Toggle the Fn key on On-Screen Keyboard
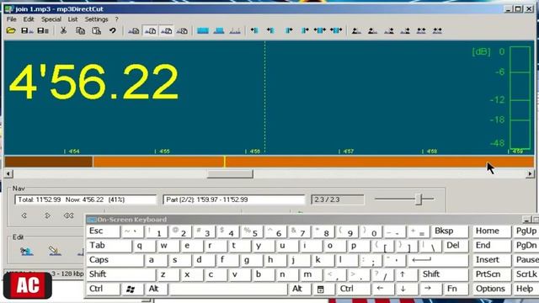Viewport: 539px width, 303px height. pyautogui.click(x=456, y=289)
